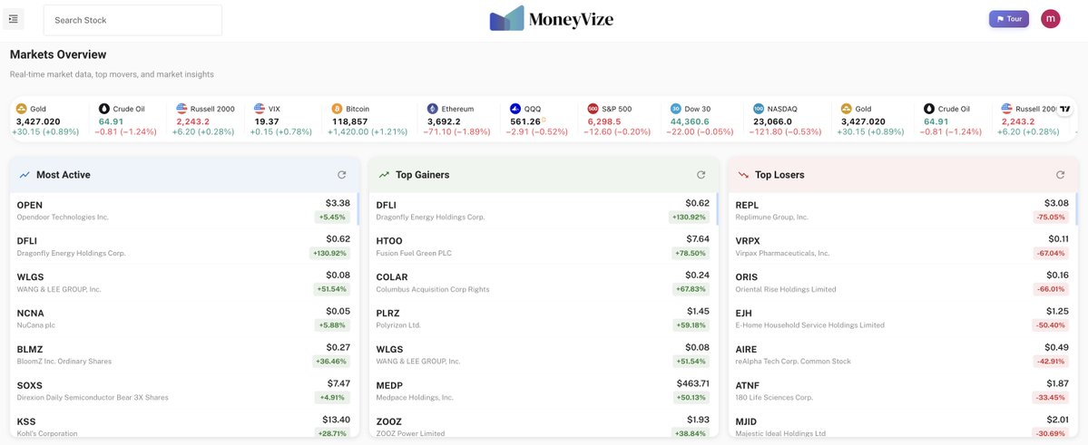Open the user avatar 'm' menu
The height and width of the screenshot is (445, 1088).
click(1051, 19)
